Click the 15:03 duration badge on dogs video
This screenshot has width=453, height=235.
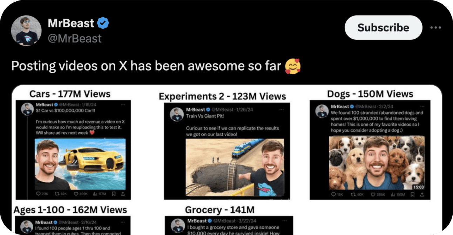coord(418,187)
